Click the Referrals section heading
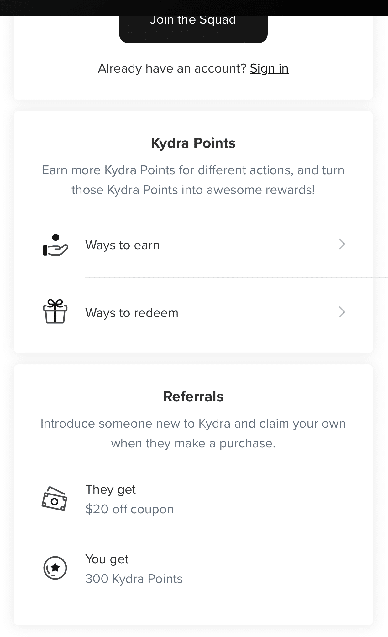This screenshot has width=388, height=637. tap(193, 397)
